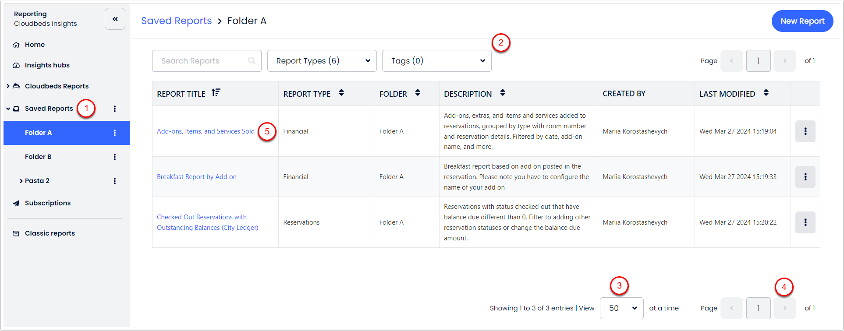The width and height of the screenshot is (844, 331).
Task: Open the Report Types (6) dropdown
Action: (x=322, y=61)
